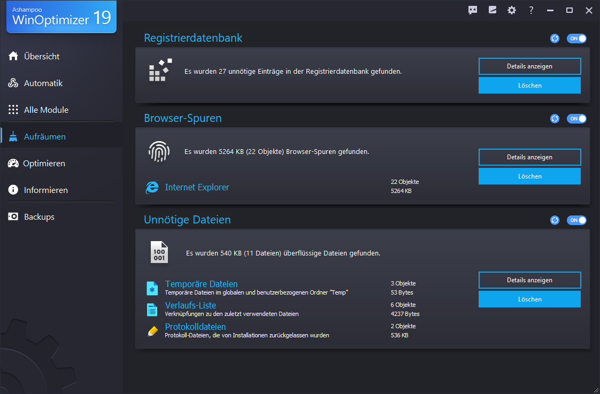Screen dimensions: 600x394
Task: Click the Temporäre Dateien asterisk file icon
Action: [152, 289]
